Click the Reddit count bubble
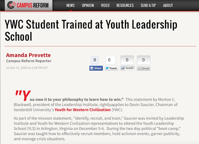 [x=127, y=60]
